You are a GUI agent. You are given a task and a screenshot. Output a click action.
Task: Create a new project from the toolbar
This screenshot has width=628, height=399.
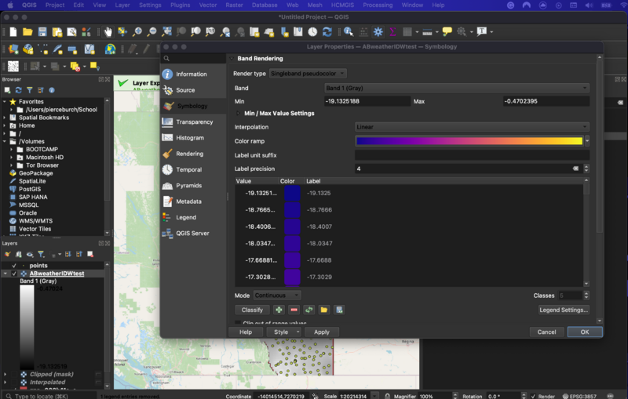(13, 32)
